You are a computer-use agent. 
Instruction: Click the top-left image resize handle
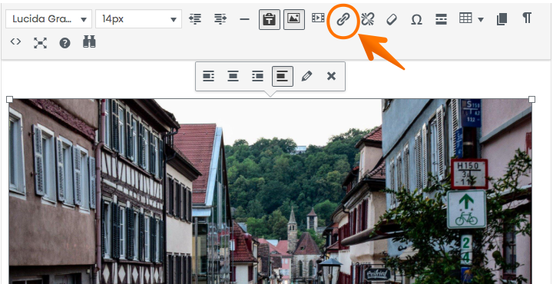tap(9, 99)
